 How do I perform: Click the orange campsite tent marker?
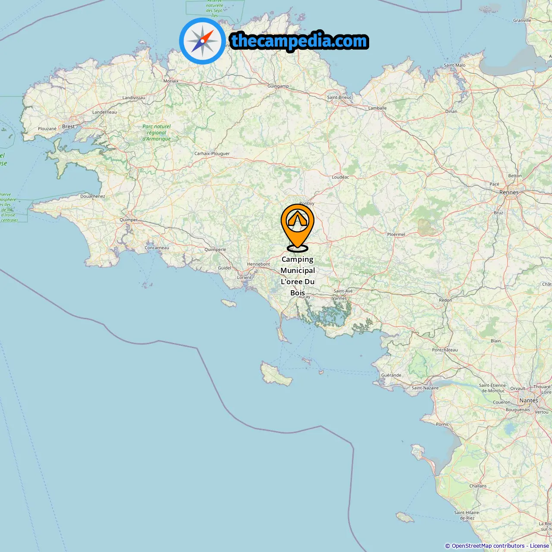coord(298,228)
